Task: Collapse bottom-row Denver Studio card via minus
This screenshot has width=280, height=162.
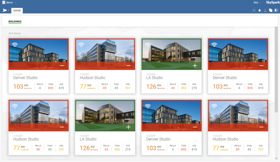Action: (x=195, y=127)
